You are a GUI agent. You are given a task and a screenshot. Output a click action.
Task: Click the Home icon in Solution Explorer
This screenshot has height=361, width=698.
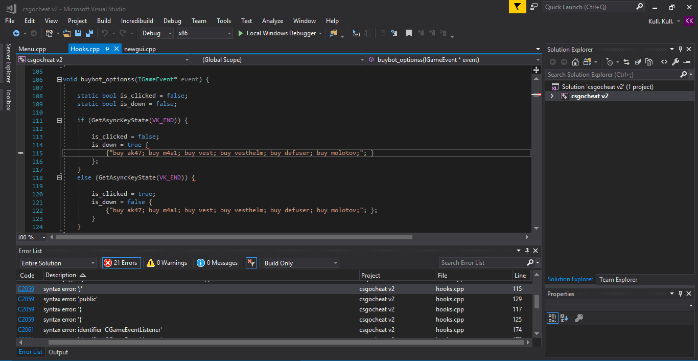point(575,62)
